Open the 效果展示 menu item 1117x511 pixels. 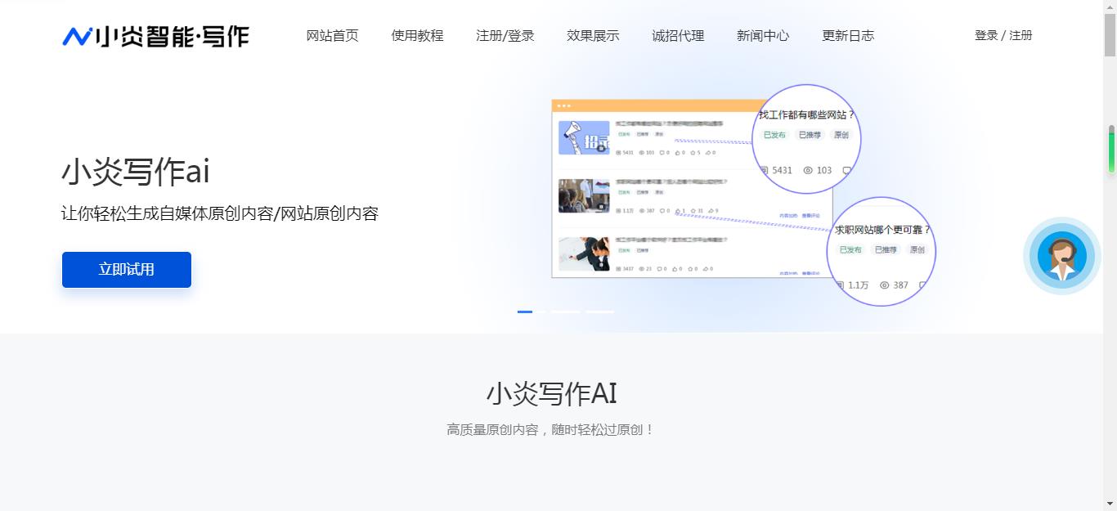click(591, 35)
